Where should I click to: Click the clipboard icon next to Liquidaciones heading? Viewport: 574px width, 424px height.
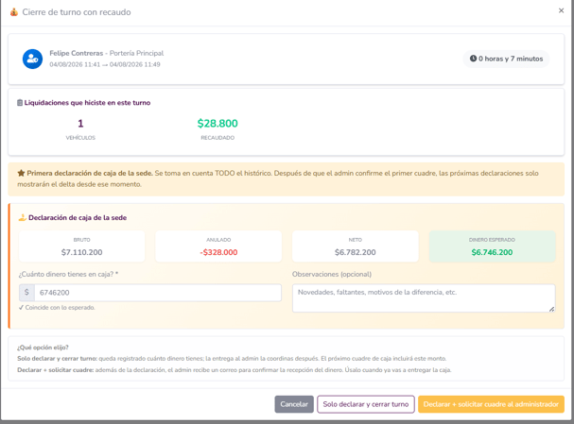pyautogui.click(x=20, y=103)
